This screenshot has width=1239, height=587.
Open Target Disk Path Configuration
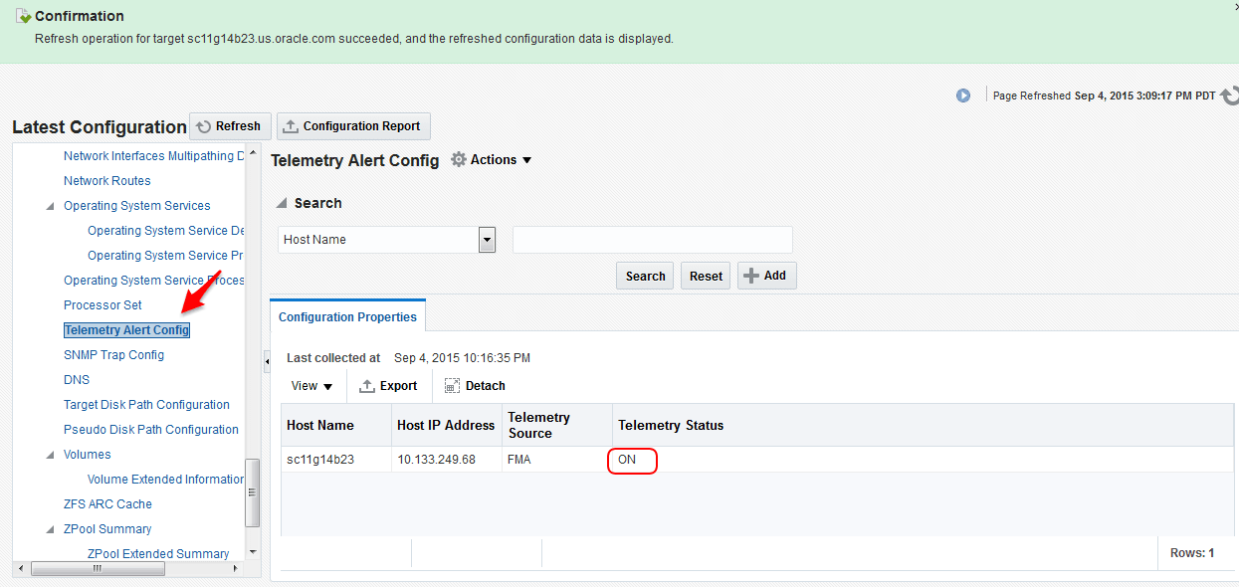[146, 405]
